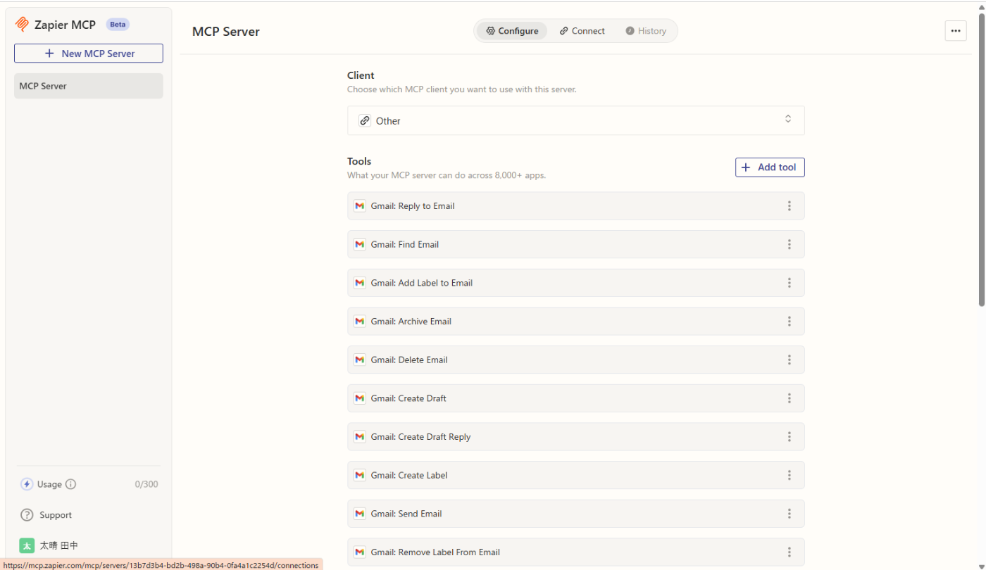Select MCP Server in the sidebar
The width and height of the screenshot is (986, 570).
pos(89,86)
